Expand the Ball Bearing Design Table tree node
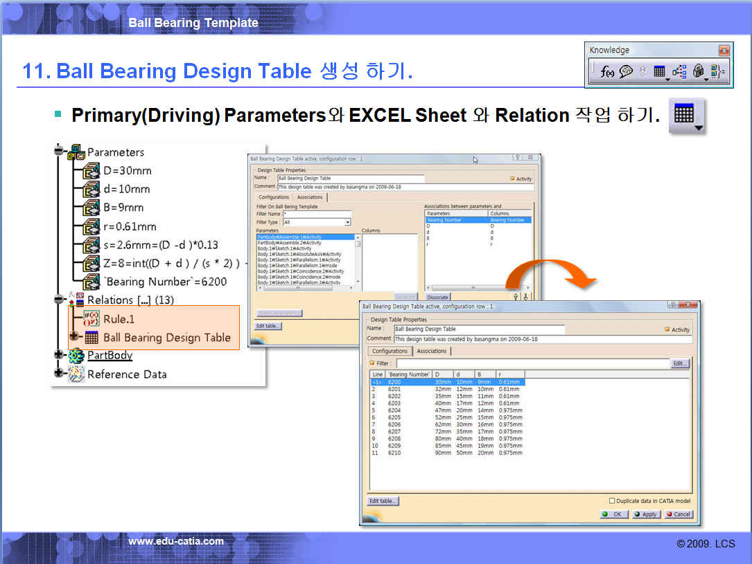This screenshot has width=752, height=564. [x=74, y=337]
